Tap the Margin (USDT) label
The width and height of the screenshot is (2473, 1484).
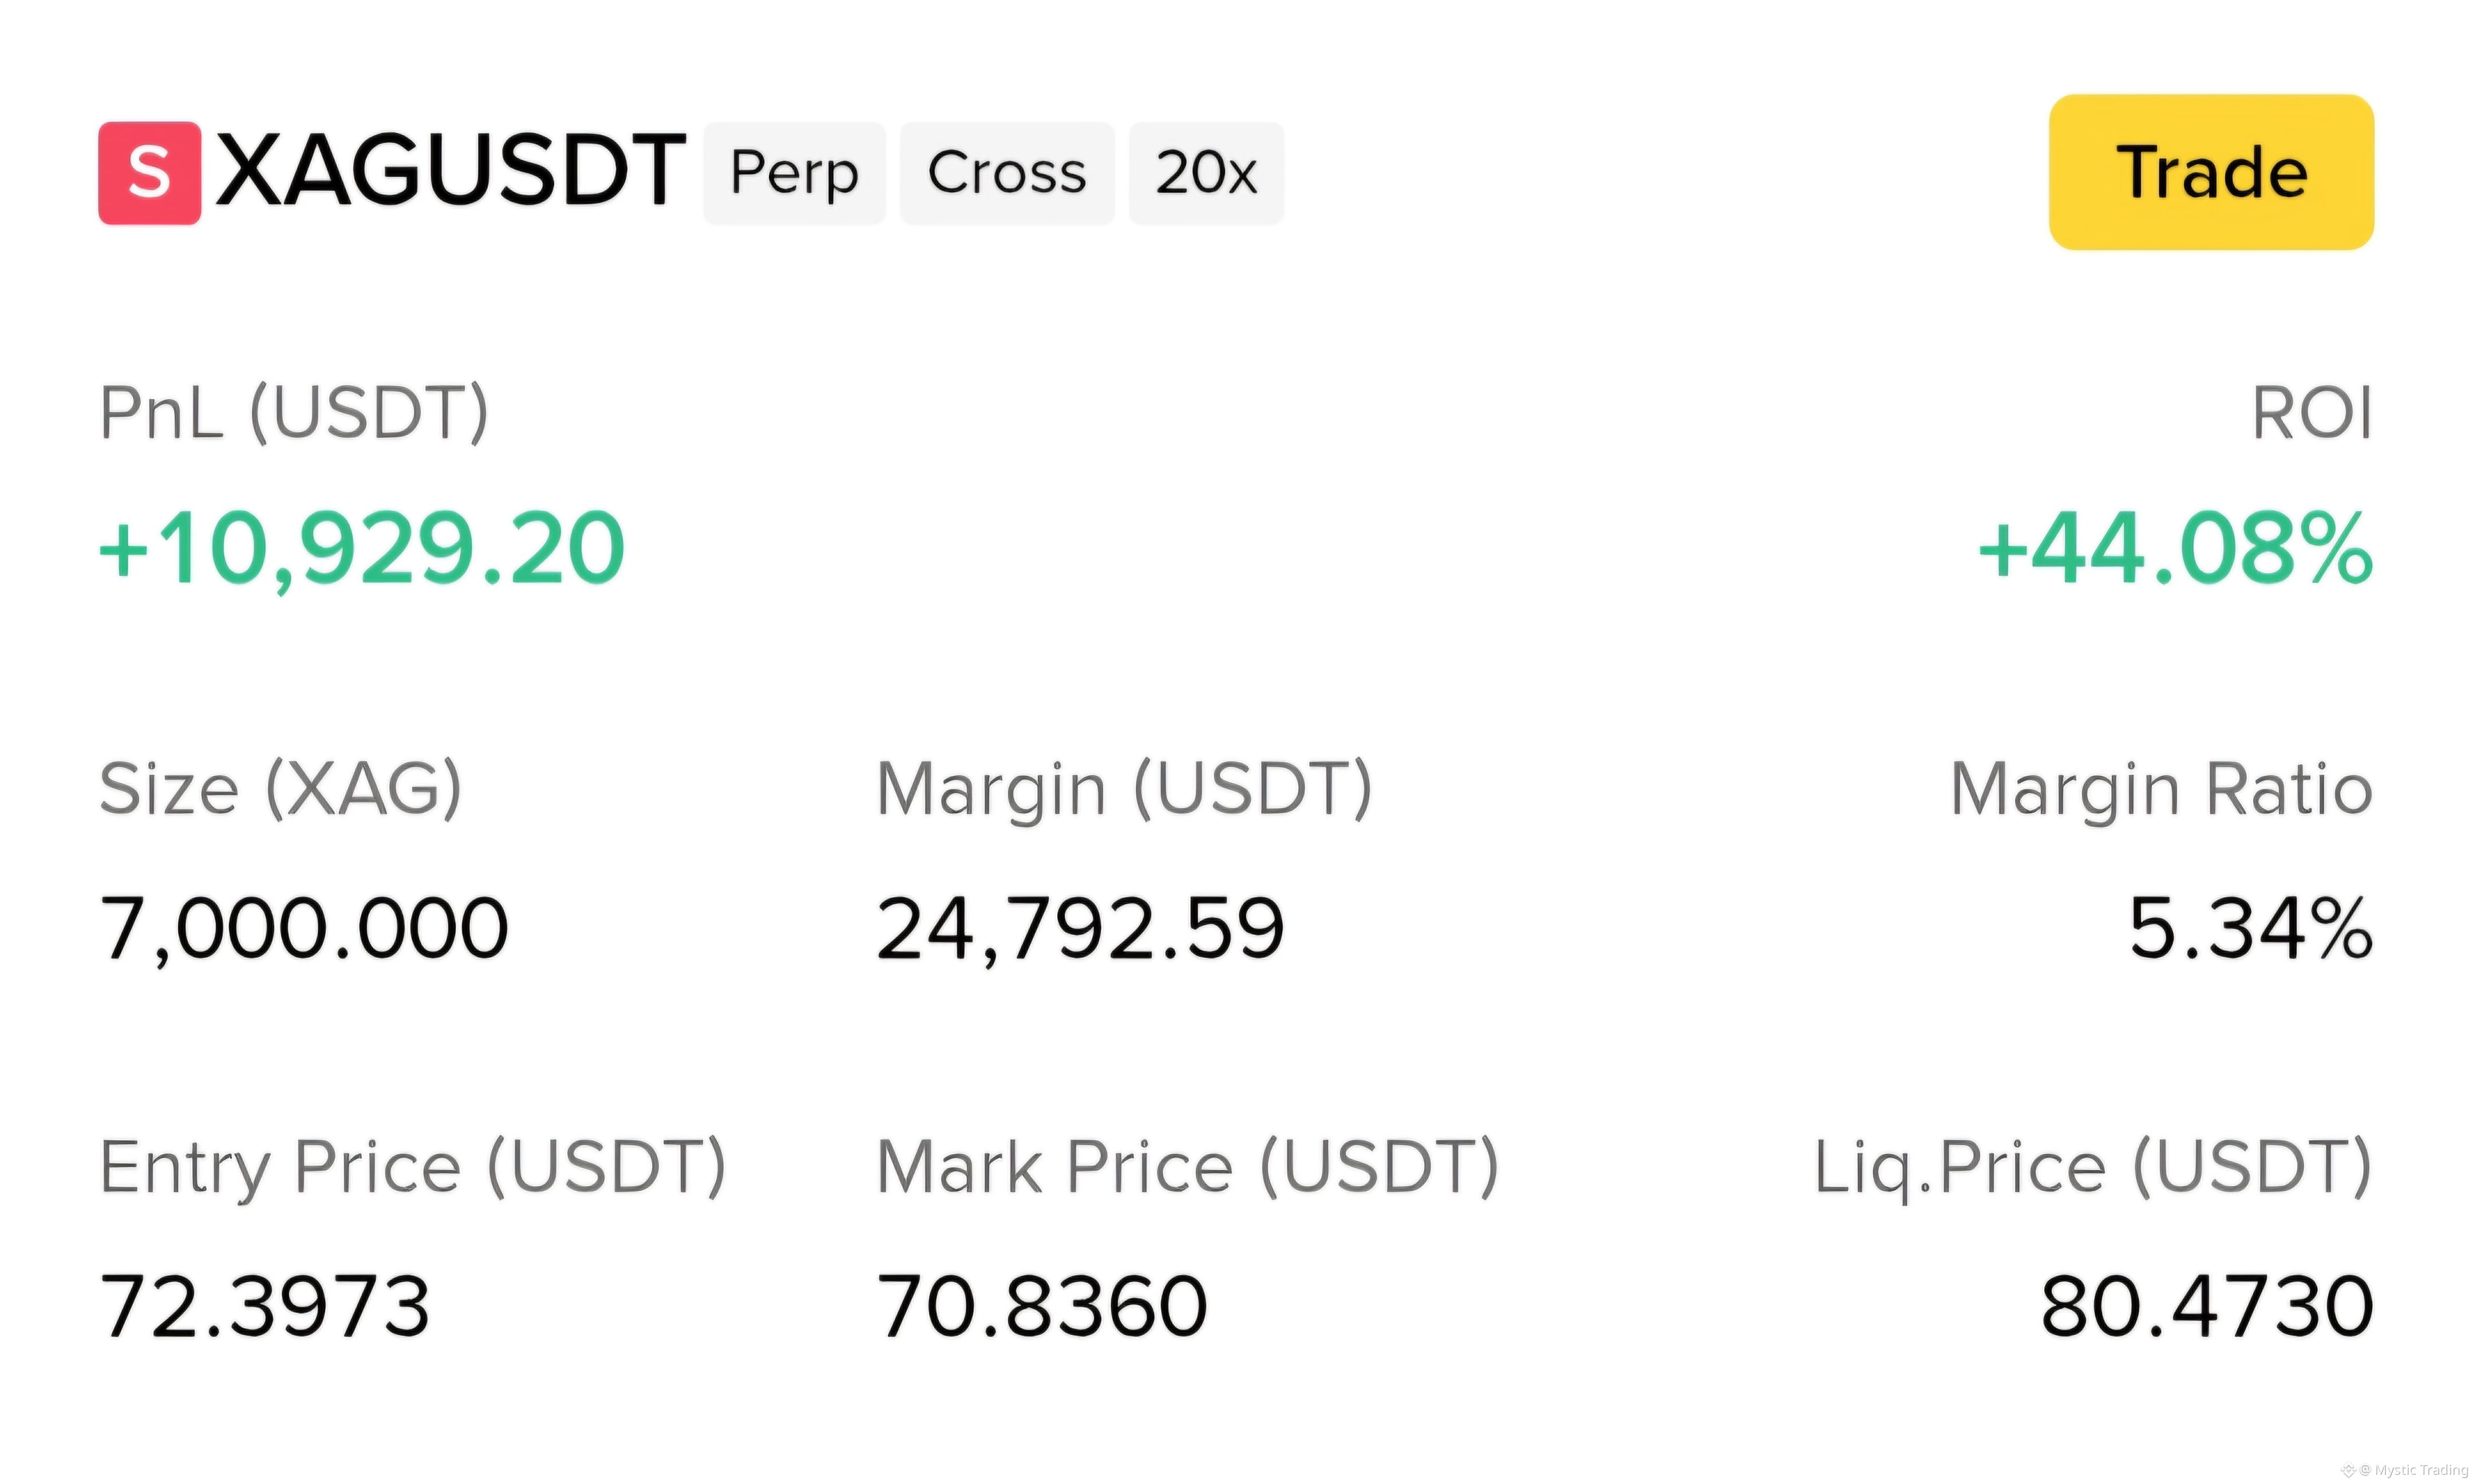(x=1124, y=789)
